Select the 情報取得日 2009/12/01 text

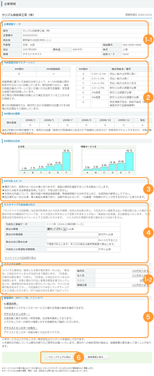(x=139, y=15)
